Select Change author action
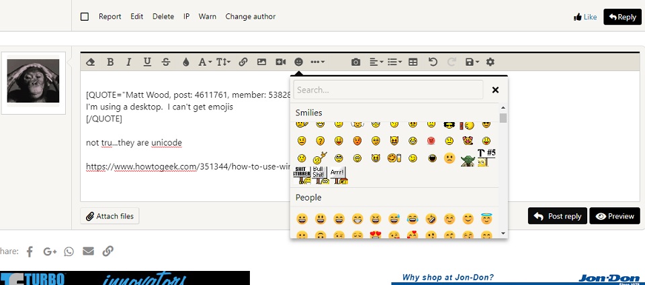Viewport: 645px width, 285px height. (x=250, y=17)
